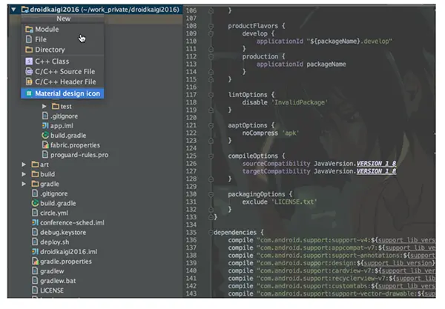Click the app.iml module file icon

pyautogui.click(x=45, y=125)
